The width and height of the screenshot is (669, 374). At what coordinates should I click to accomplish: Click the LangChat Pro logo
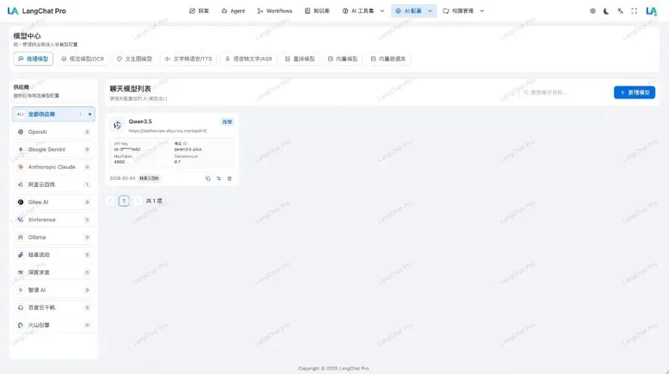point(37,11)
